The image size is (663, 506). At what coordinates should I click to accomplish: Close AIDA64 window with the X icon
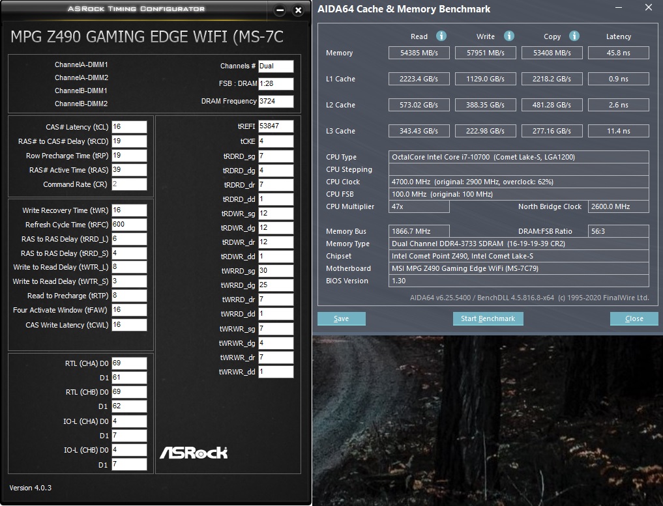pyautogui.click(x=648, y=8)
